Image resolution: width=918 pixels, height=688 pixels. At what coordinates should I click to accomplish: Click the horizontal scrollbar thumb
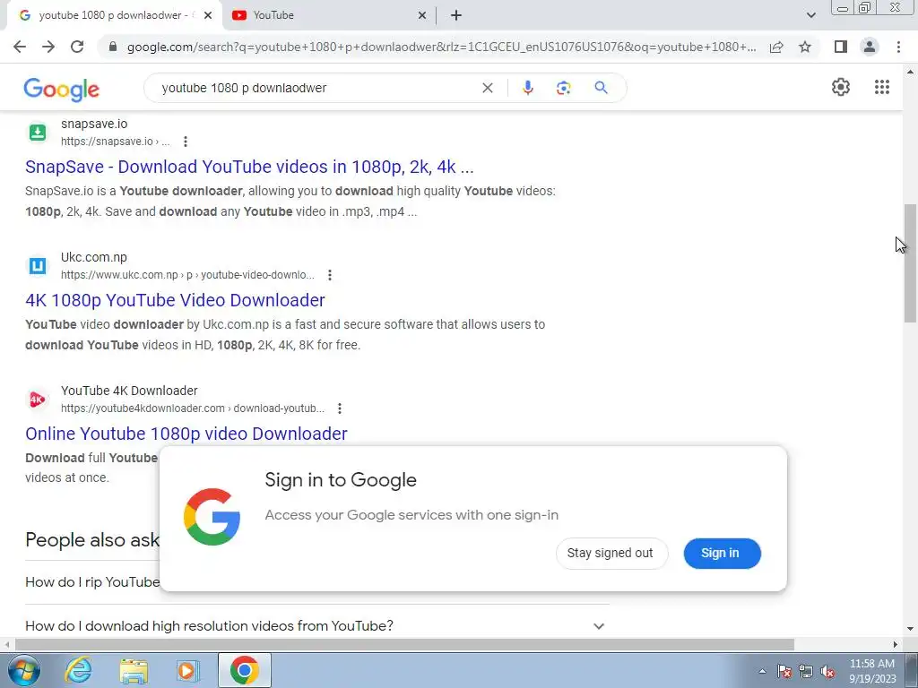click(x=404, y=645)
